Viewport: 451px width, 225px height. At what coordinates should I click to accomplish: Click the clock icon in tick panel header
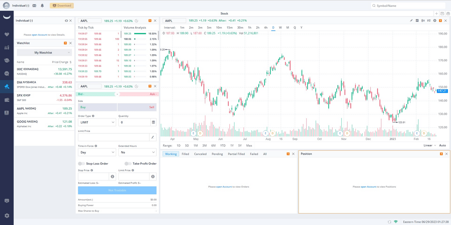coord(136,21)
